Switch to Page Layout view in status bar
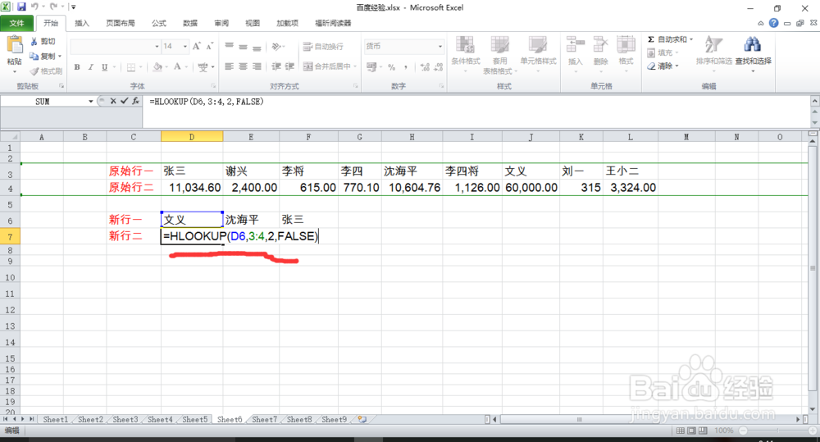The width and height of the screenshot is (820, 442). click(x=691, y=431)
